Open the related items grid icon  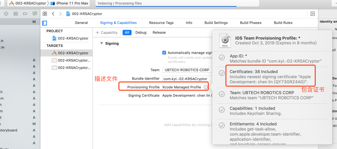tap(45, 14)
